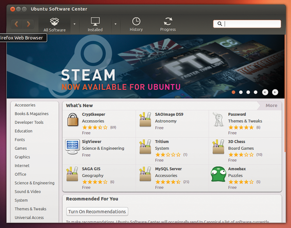This screenshot has width=291, height=228.
Task: Click the Tritium package icon
Action: point(145,147)
